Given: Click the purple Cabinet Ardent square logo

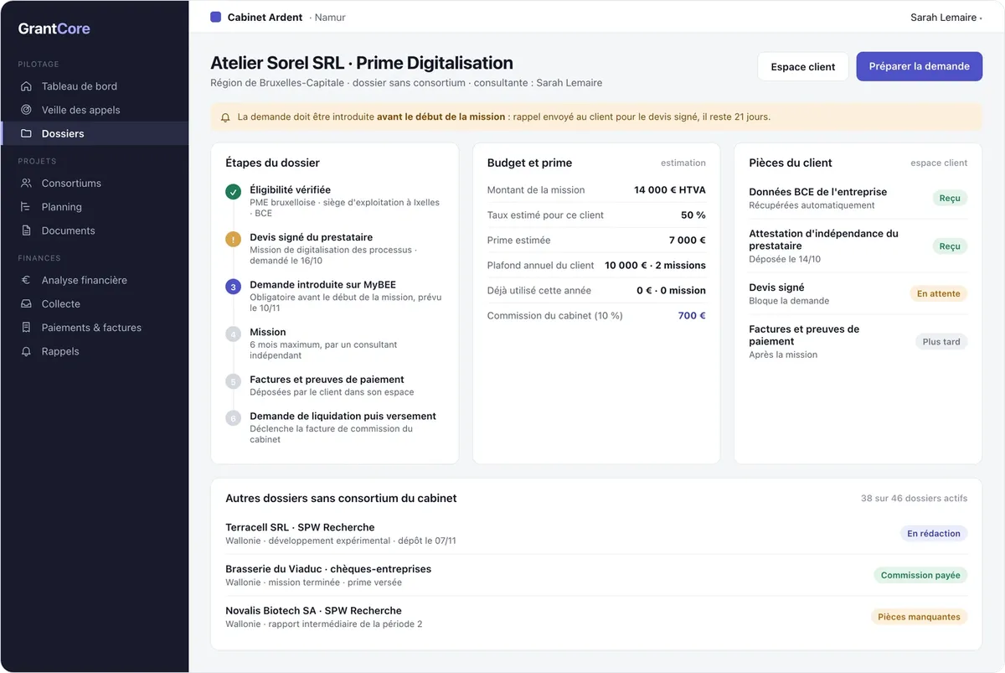Looking at the screenshot, I should pos(215,17).
